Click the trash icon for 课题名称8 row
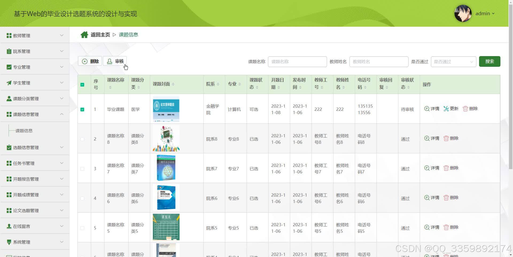 coord(446,138)
